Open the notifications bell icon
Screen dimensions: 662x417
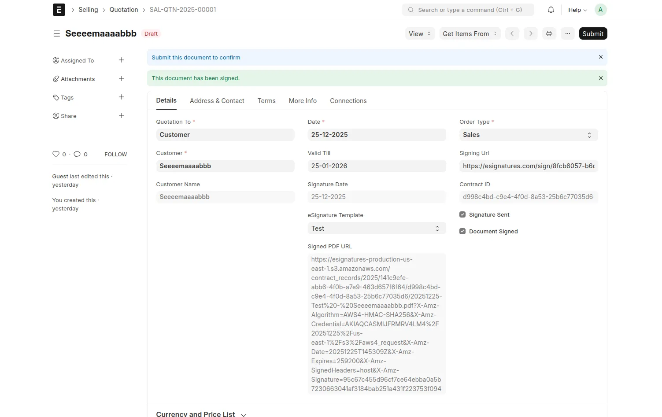(x=551, y=10)
